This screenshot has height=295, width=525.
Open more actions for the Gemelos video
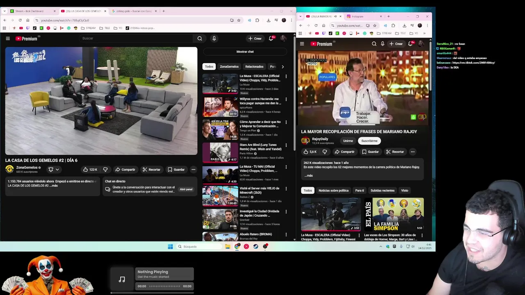click(x=193, y=170)
